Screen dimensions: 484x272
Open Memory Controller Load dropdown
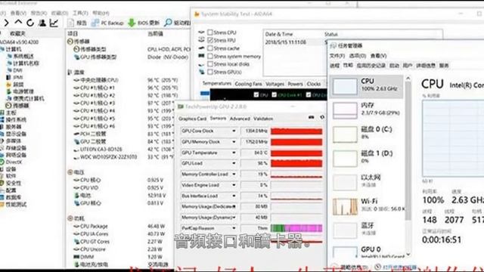click(x=234, y=175)
